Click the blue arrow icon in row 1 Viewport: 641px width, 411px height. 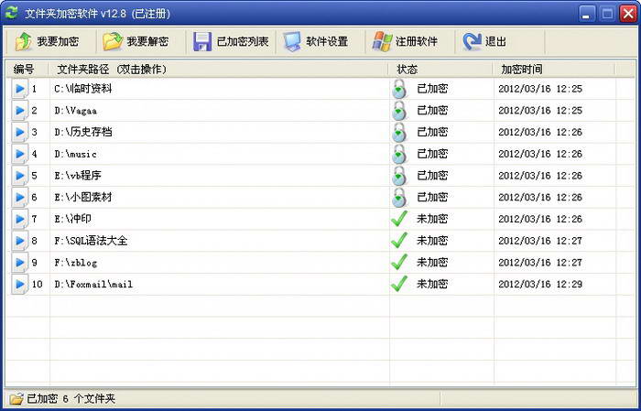[19, 89]
